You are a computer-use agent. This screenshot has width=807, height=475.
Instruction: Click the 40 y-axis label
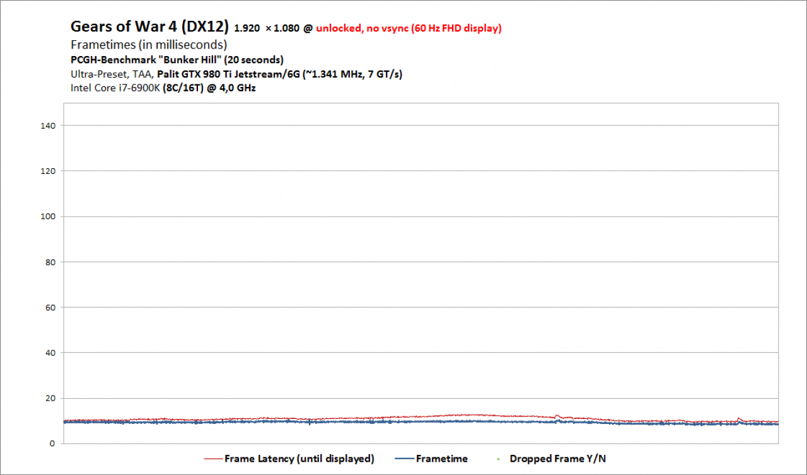point(51,353)
